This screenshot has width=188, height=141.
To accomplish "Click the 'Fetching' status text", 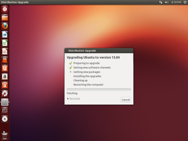I will click(x=72, y=93).
